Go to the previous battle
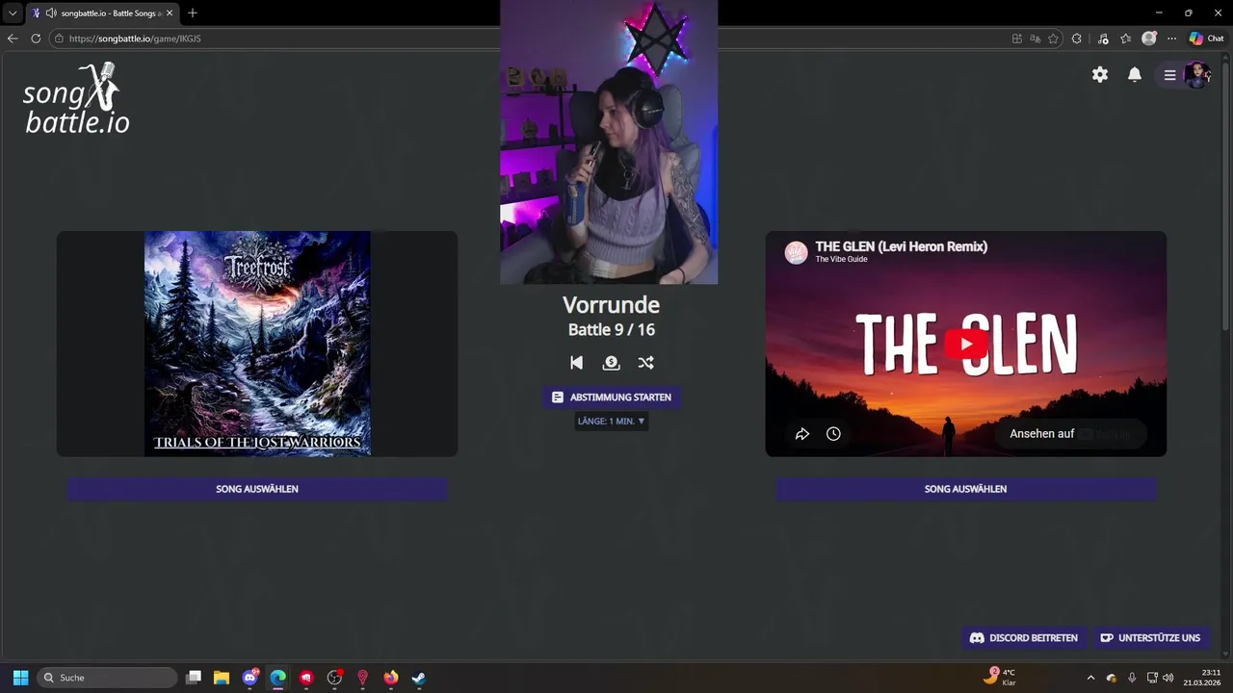This screenshot has height=693, width=1233. point(576,363)
